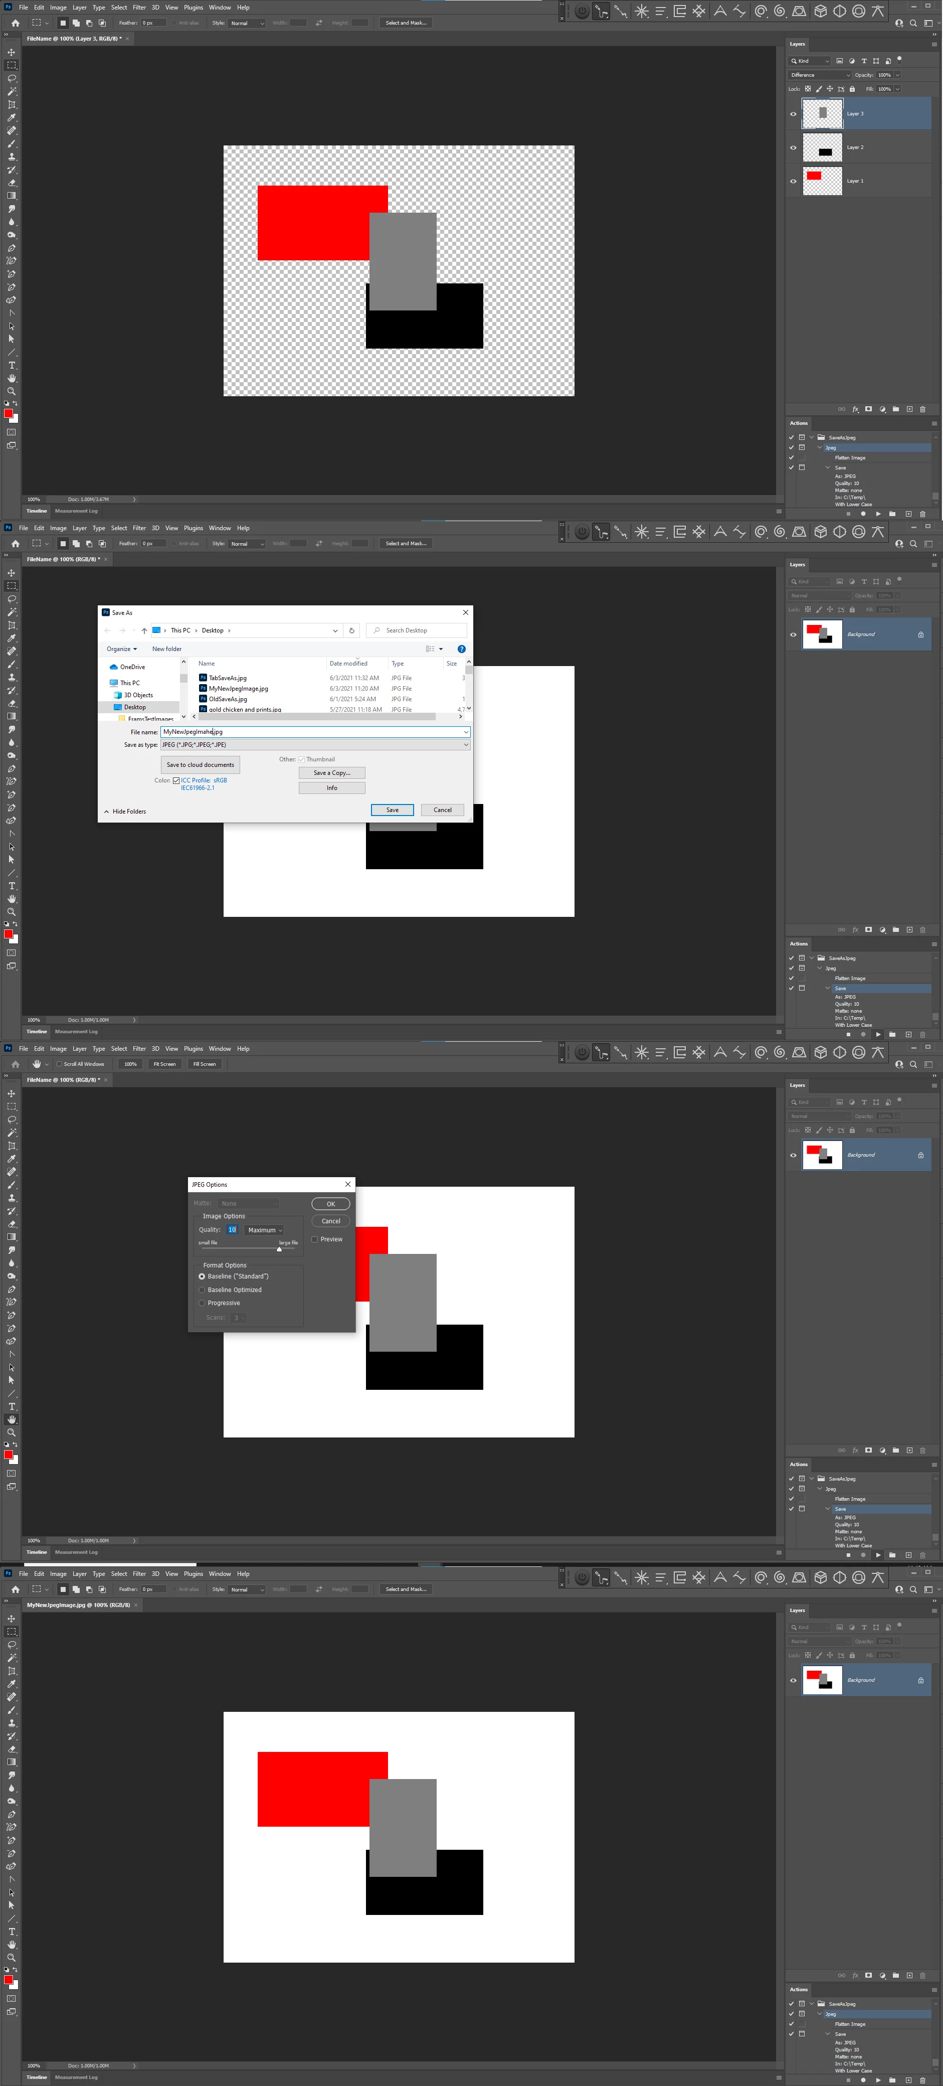Select OneDrive in Save As sidebar
The height and width of the screenshot is (2086, 943).
pyautogui.click(x=128, y=667)
